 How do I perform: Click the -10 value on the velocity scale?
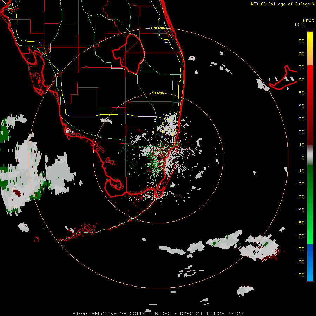point(300,171)
